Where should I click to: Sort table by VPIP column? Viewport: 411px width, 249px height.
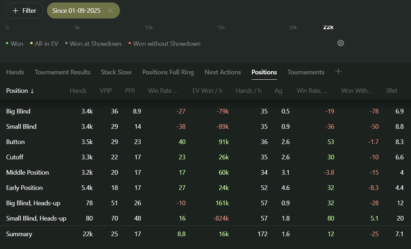pyautogui.click(x=105, y=91)
